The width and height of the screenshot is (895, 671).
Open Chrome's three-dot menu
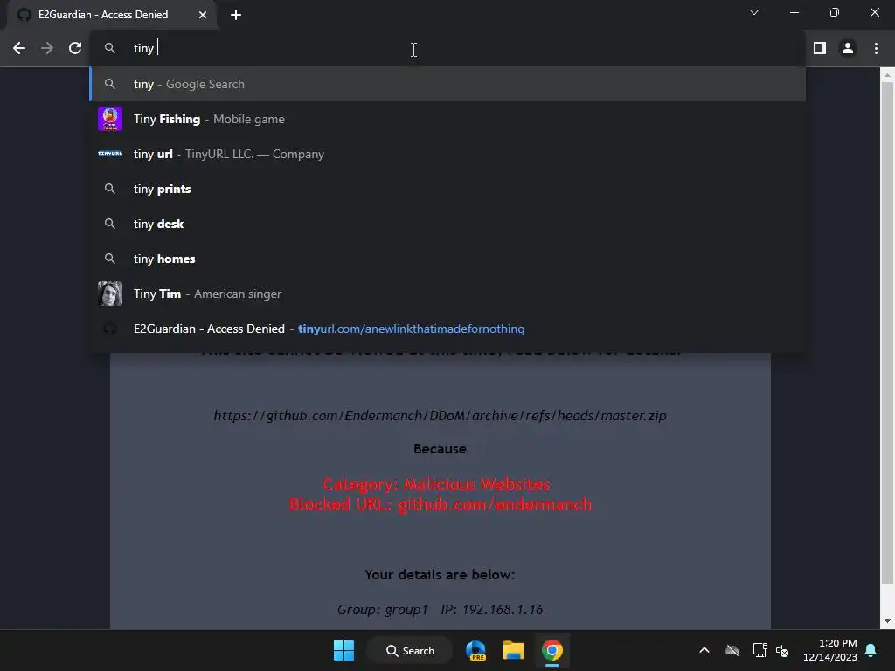pyautogui.click(x=876, y=49)
